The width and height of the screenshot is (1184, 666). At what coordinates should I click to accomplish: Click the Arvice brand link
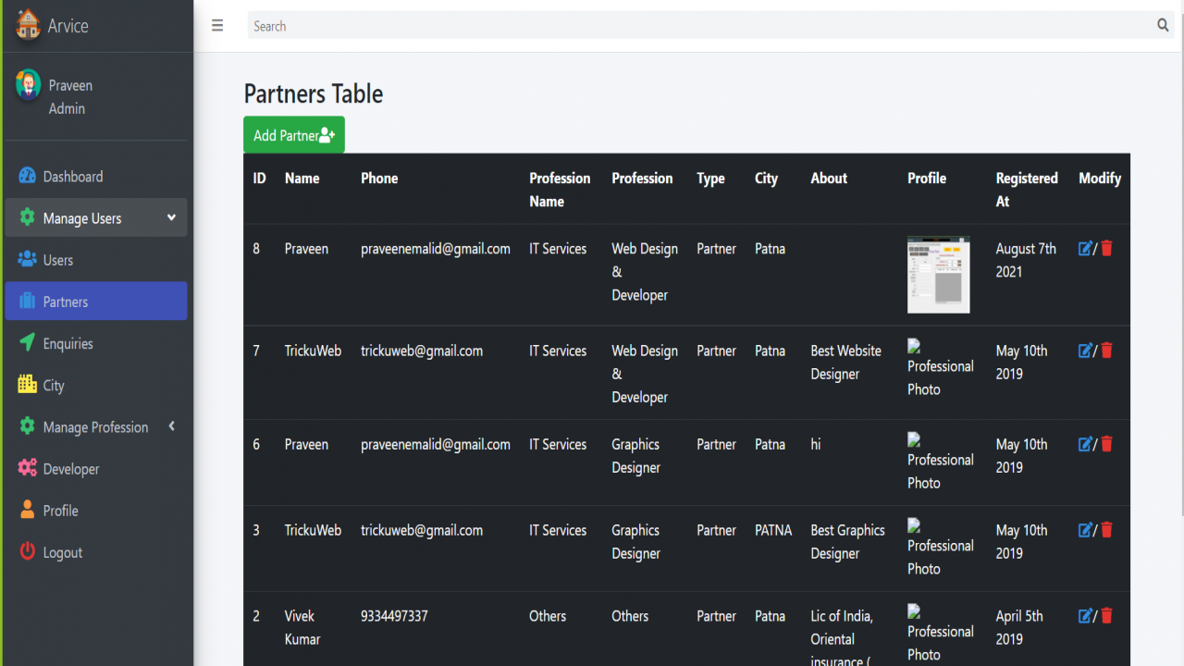68,26
